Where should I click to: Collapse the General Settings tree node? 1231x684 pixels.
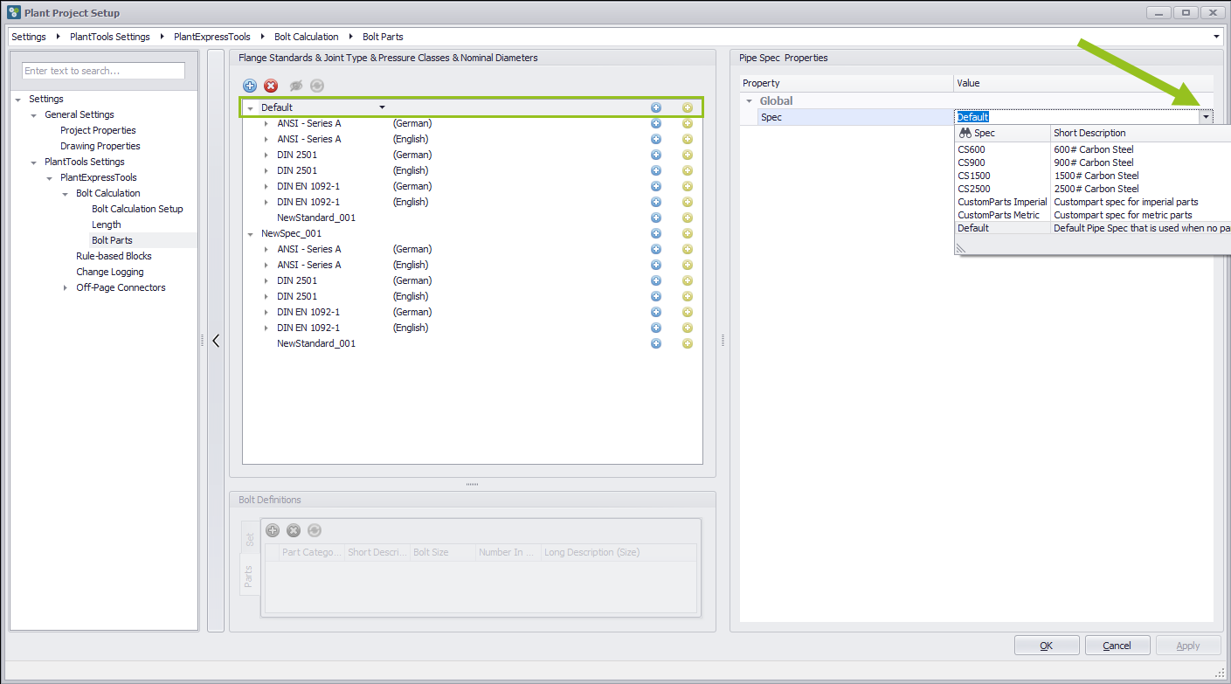[x=34, y=115]
